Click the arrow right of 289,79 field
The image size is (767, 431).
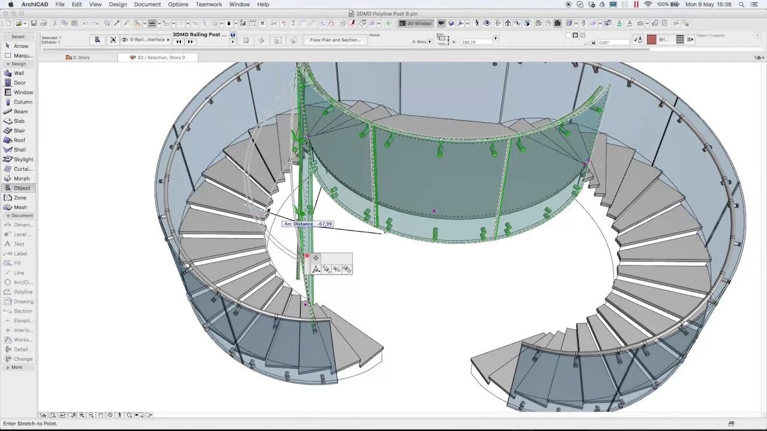point(495,38)
